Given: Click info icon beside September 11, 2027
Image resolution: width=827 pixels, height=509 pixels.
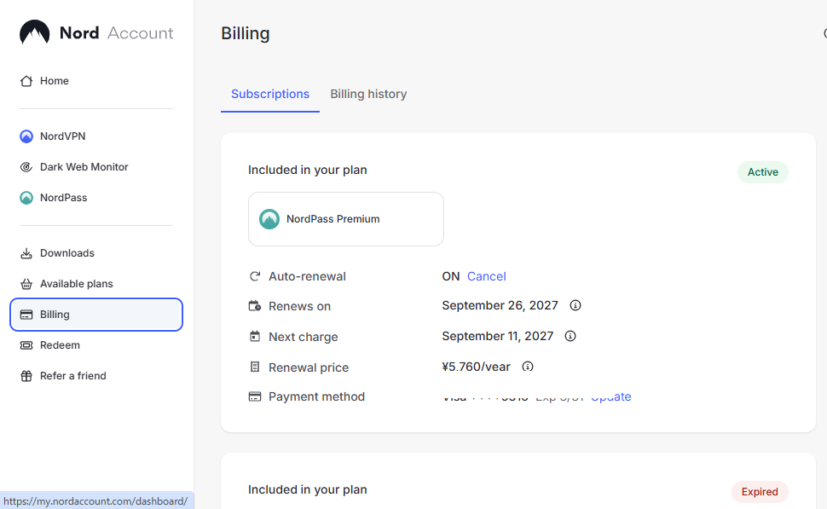Looking at the screenshot, I should 570,336.
